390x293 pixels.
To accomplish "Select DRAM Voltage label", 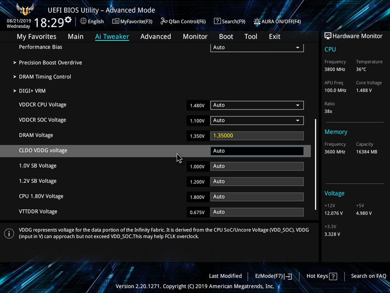I will tap(36, 135).
